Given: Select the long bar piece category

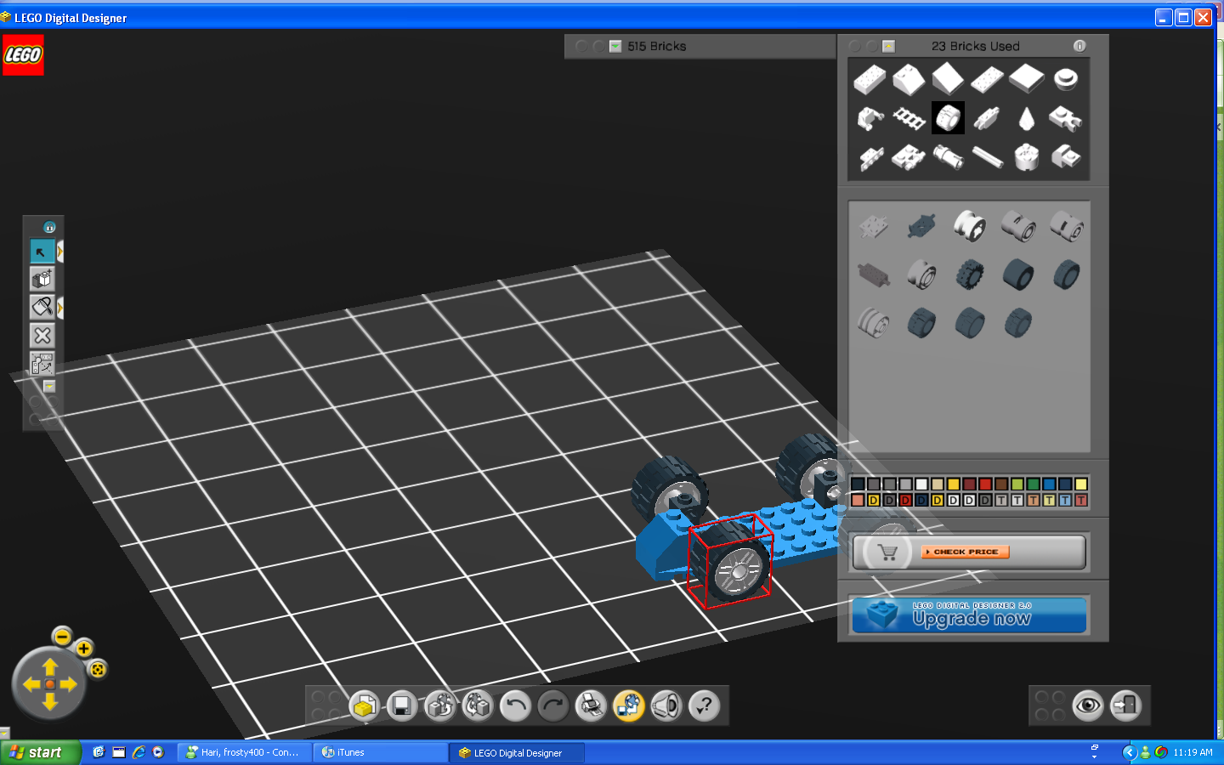Looking at the screenshot, I should (x=988, y=157).
